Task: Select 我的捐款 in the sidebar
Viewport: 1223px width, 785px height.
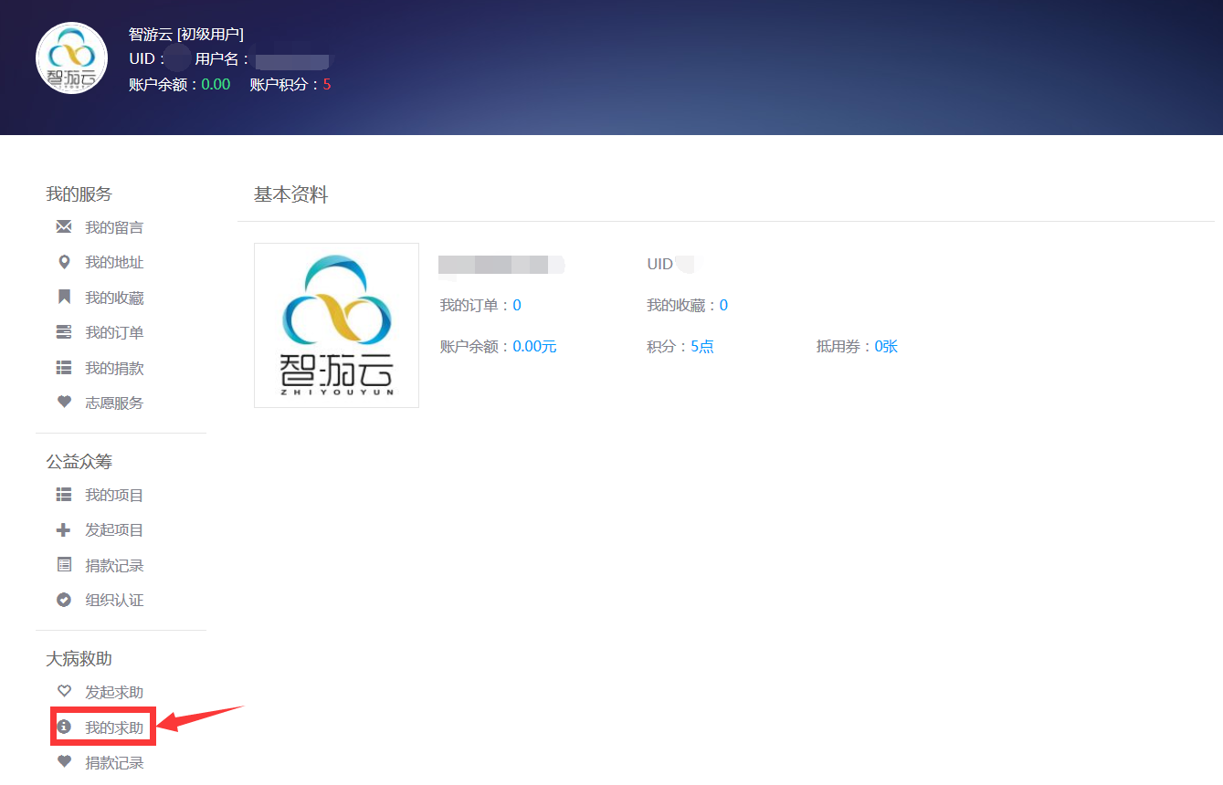Action: [114, 368]
